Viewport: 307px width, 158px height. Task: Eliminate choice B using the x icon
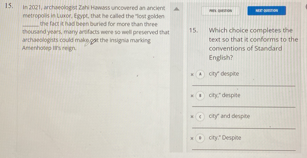click(x=192, y=96)
